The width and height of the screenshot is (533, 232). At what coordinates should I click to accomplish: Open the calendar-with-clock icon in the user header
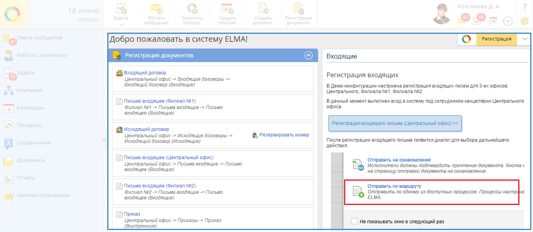493,21
